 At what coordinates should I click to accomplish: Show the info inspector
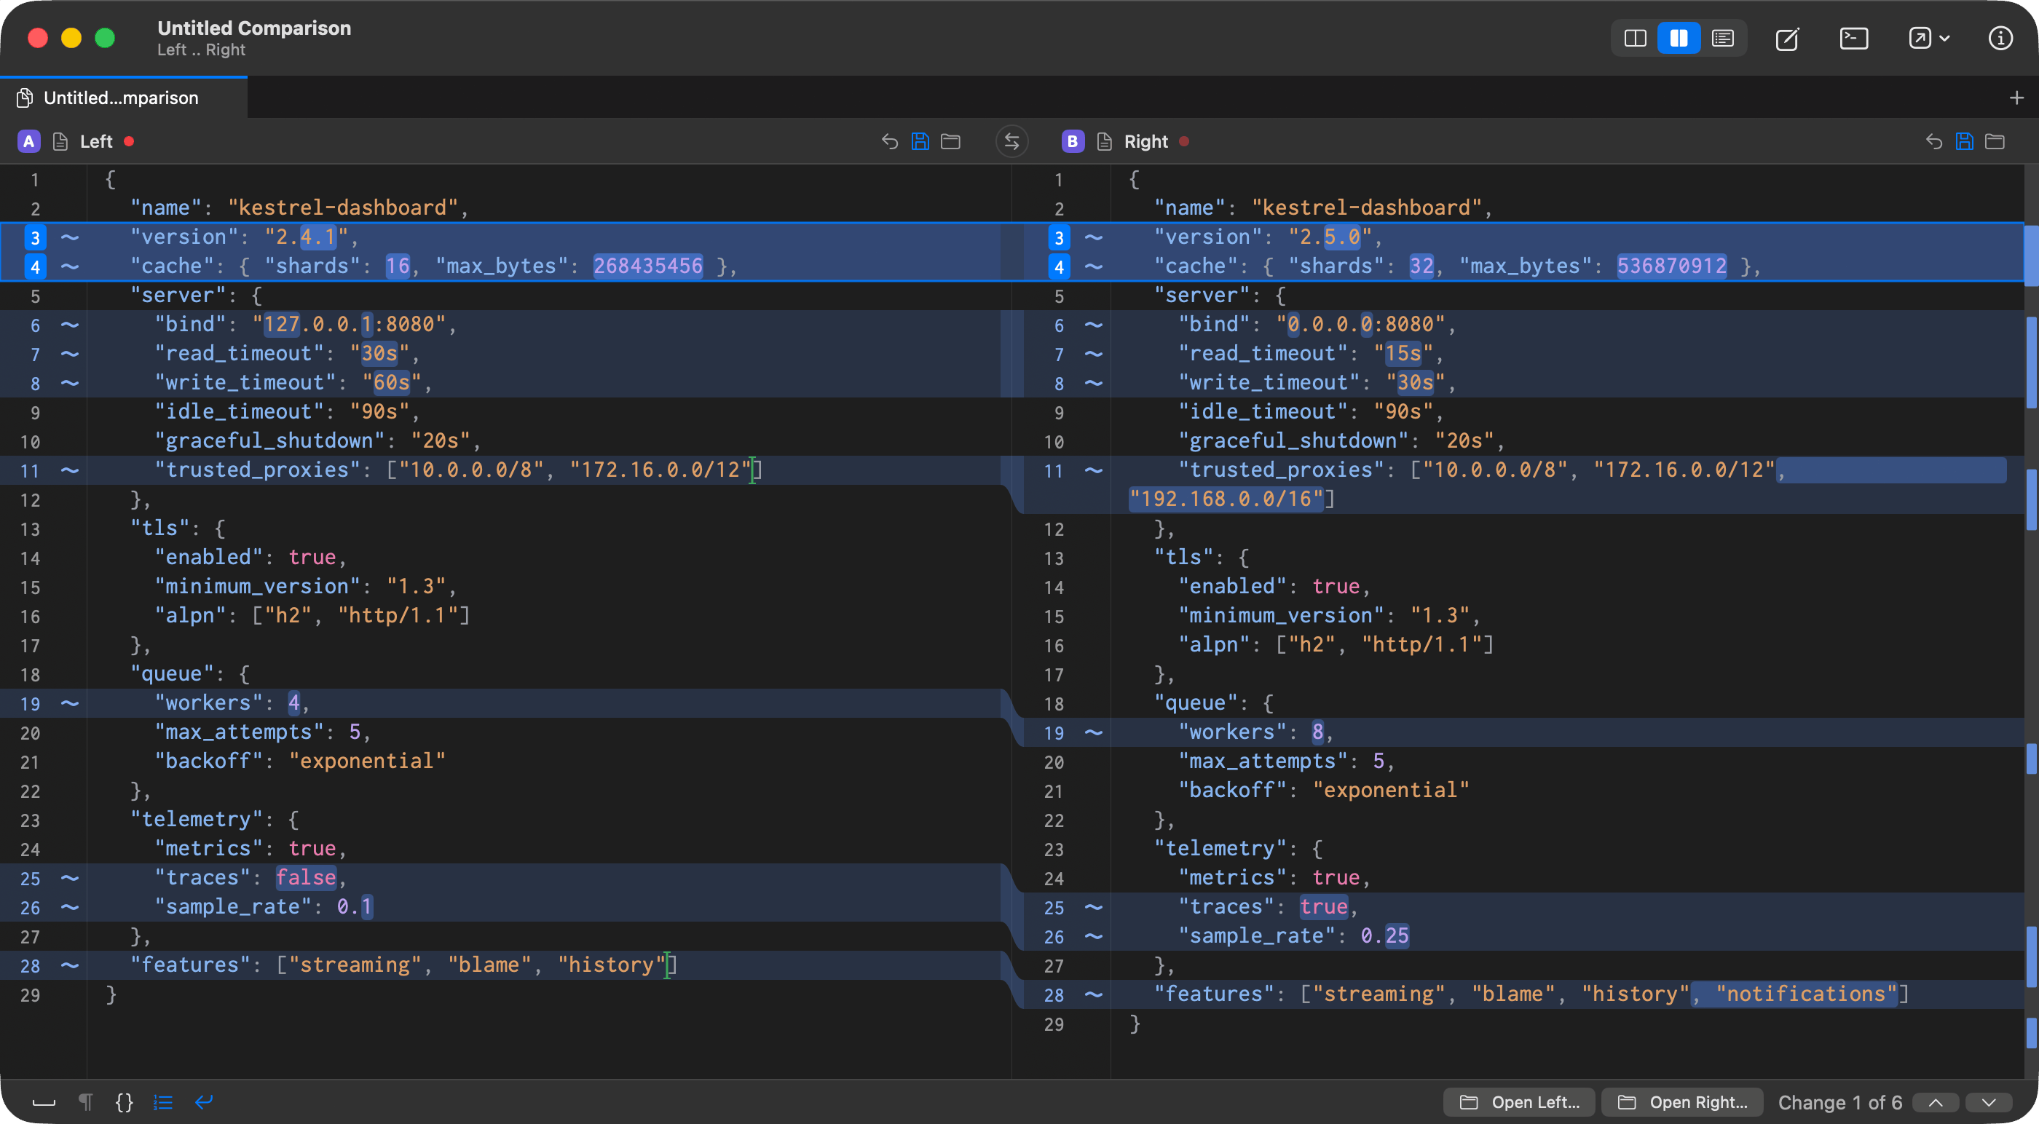point(2000,38)
